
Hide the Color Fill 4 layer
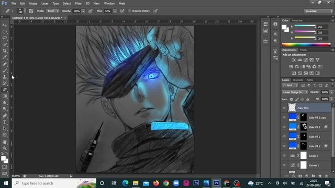pyautogui.click(x=284, y=108)
